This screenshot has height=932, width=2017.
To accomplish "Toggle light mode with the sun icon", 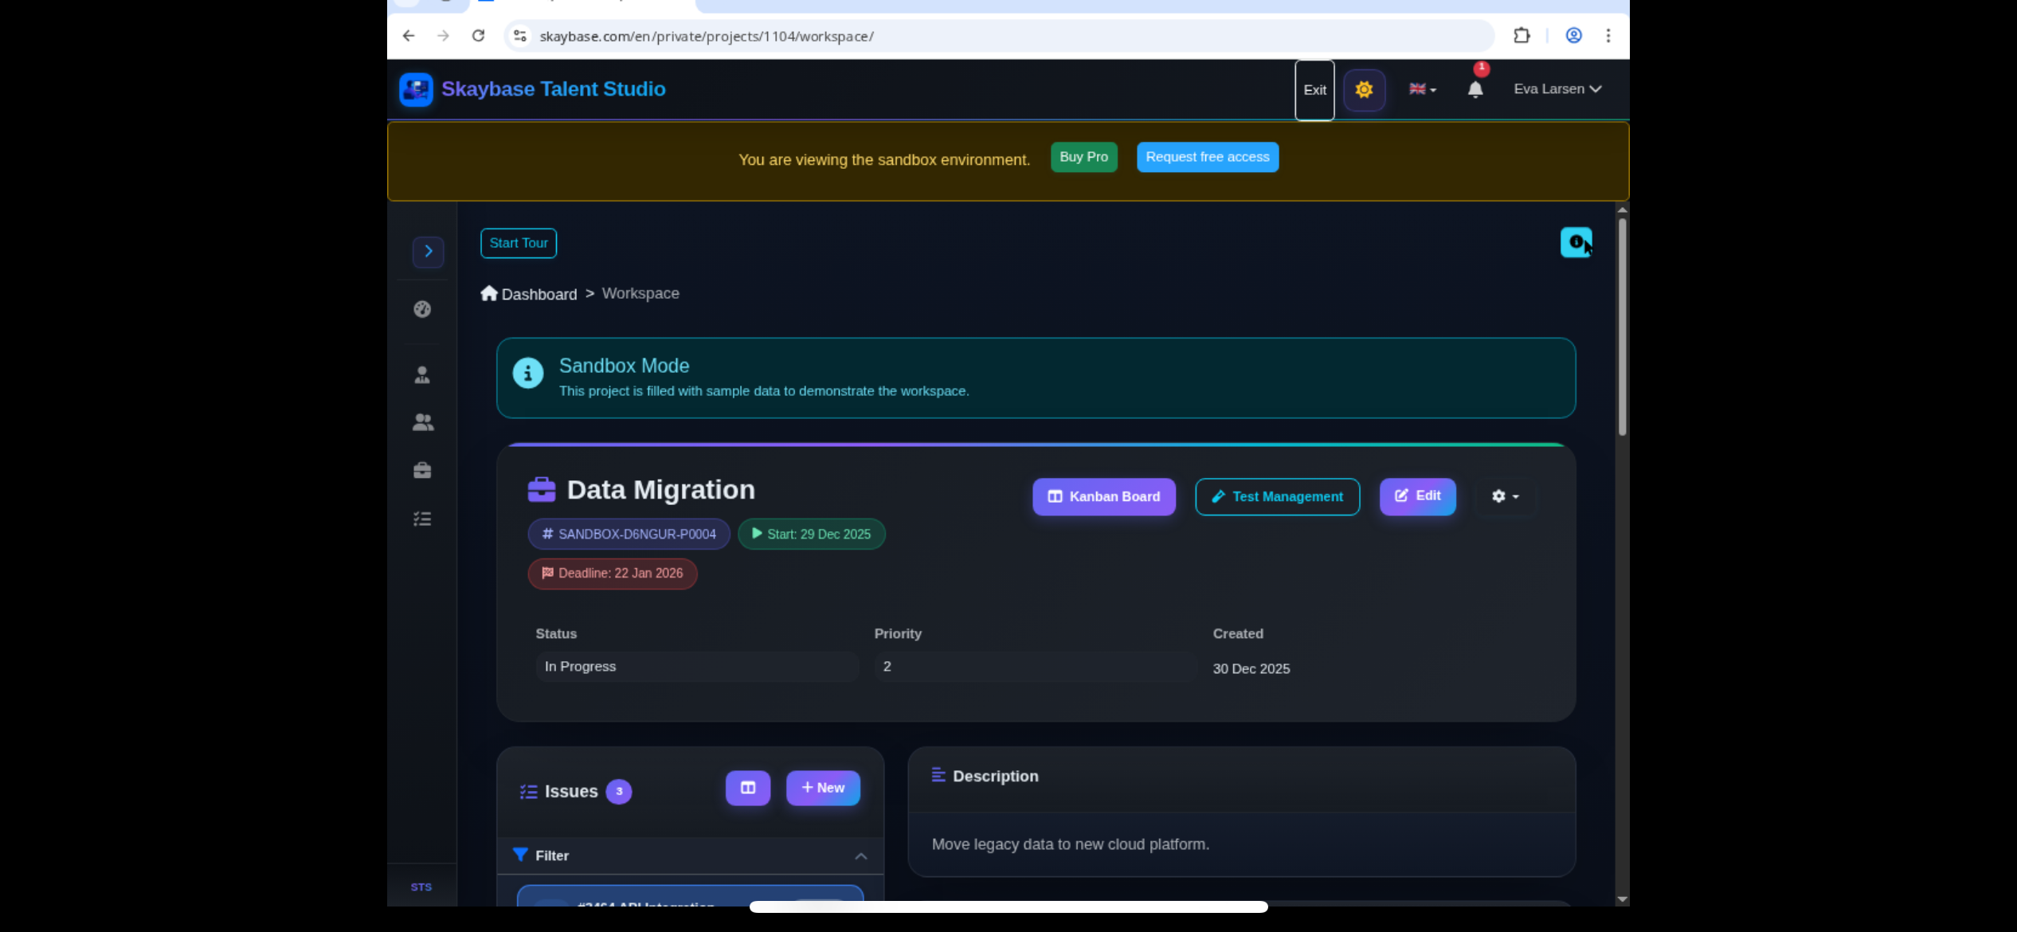I will pyautogui.click(x=1364, y=90).
